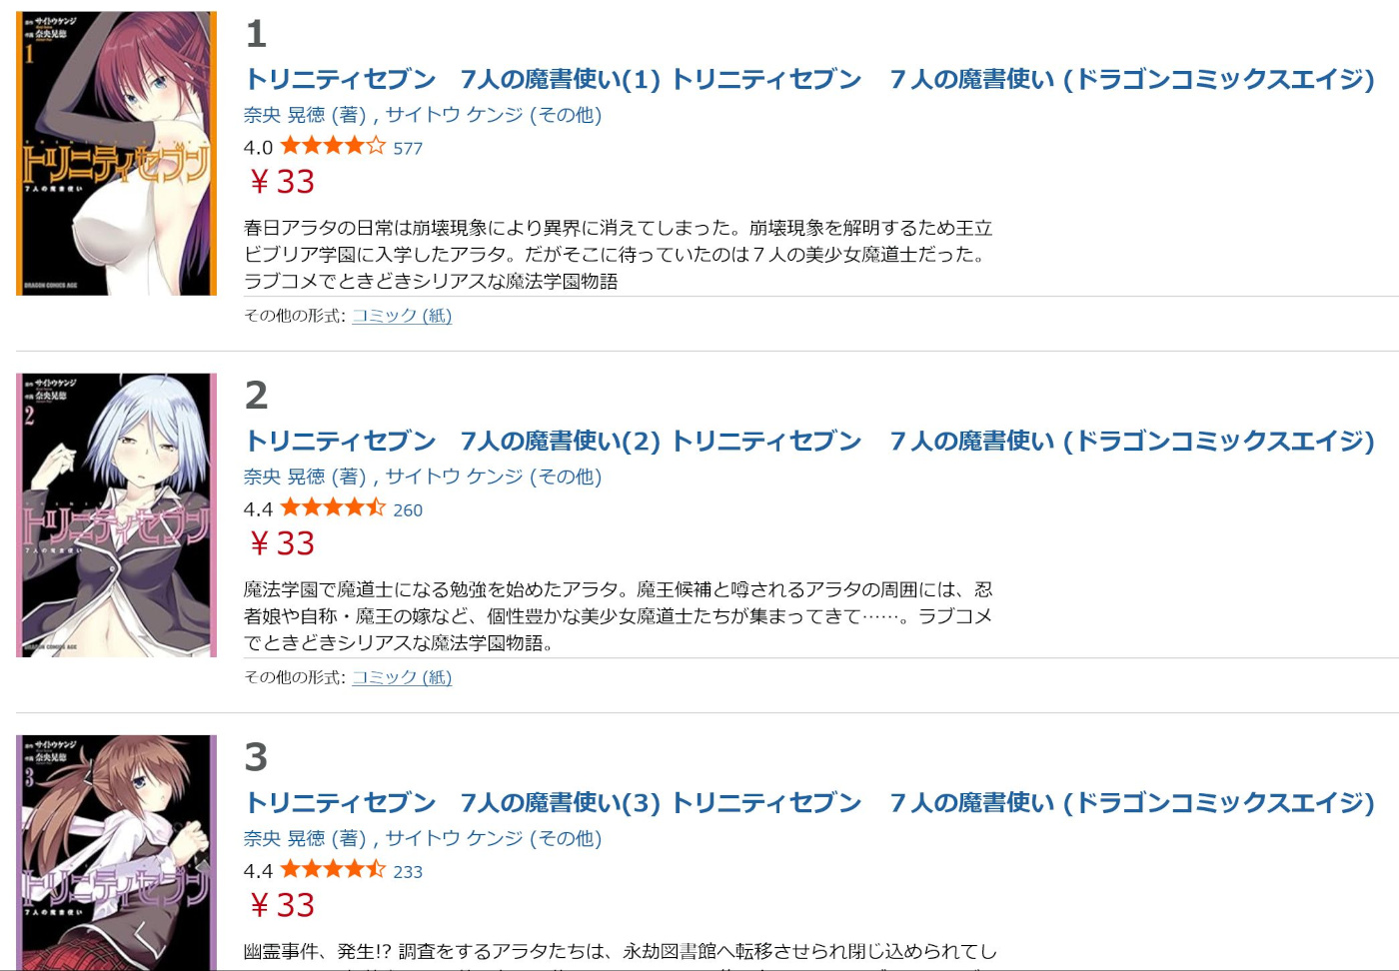Open volume 2 cover thumbnail
The image size is (1399, 971).
click(116, 514)
